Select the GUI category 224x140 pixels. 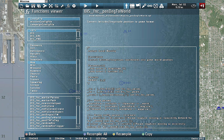[x=52, y=48]
